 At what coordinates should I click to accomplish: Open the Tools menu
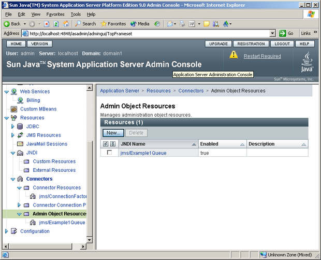click(76, 15)
